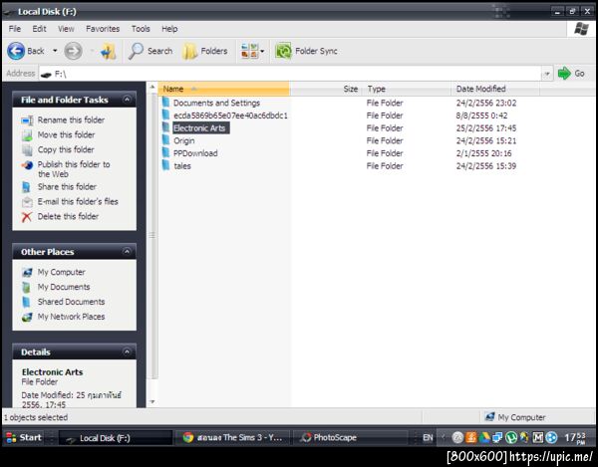Screen dimensions: 598x467
Task: Select the Electronic Arts folder
Action: pos(199,128)
